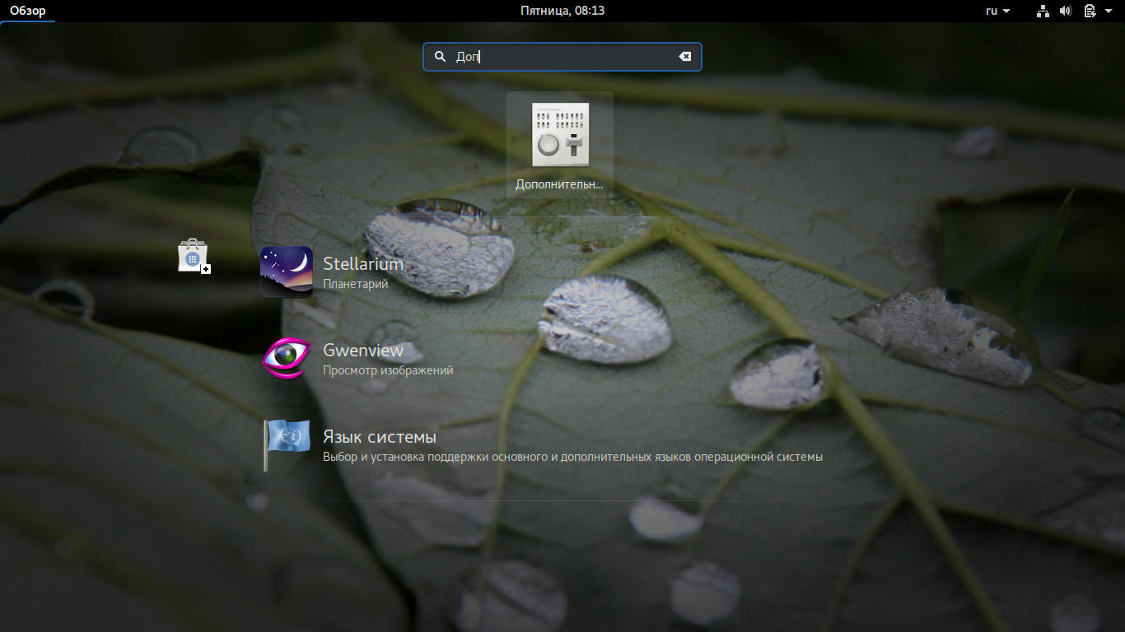
Task: Click the Просмотр изображений description
Action: click(388, 370)
